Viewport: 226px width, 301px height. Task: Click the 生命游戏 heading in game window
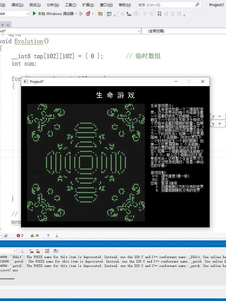(x=115, y=95)
